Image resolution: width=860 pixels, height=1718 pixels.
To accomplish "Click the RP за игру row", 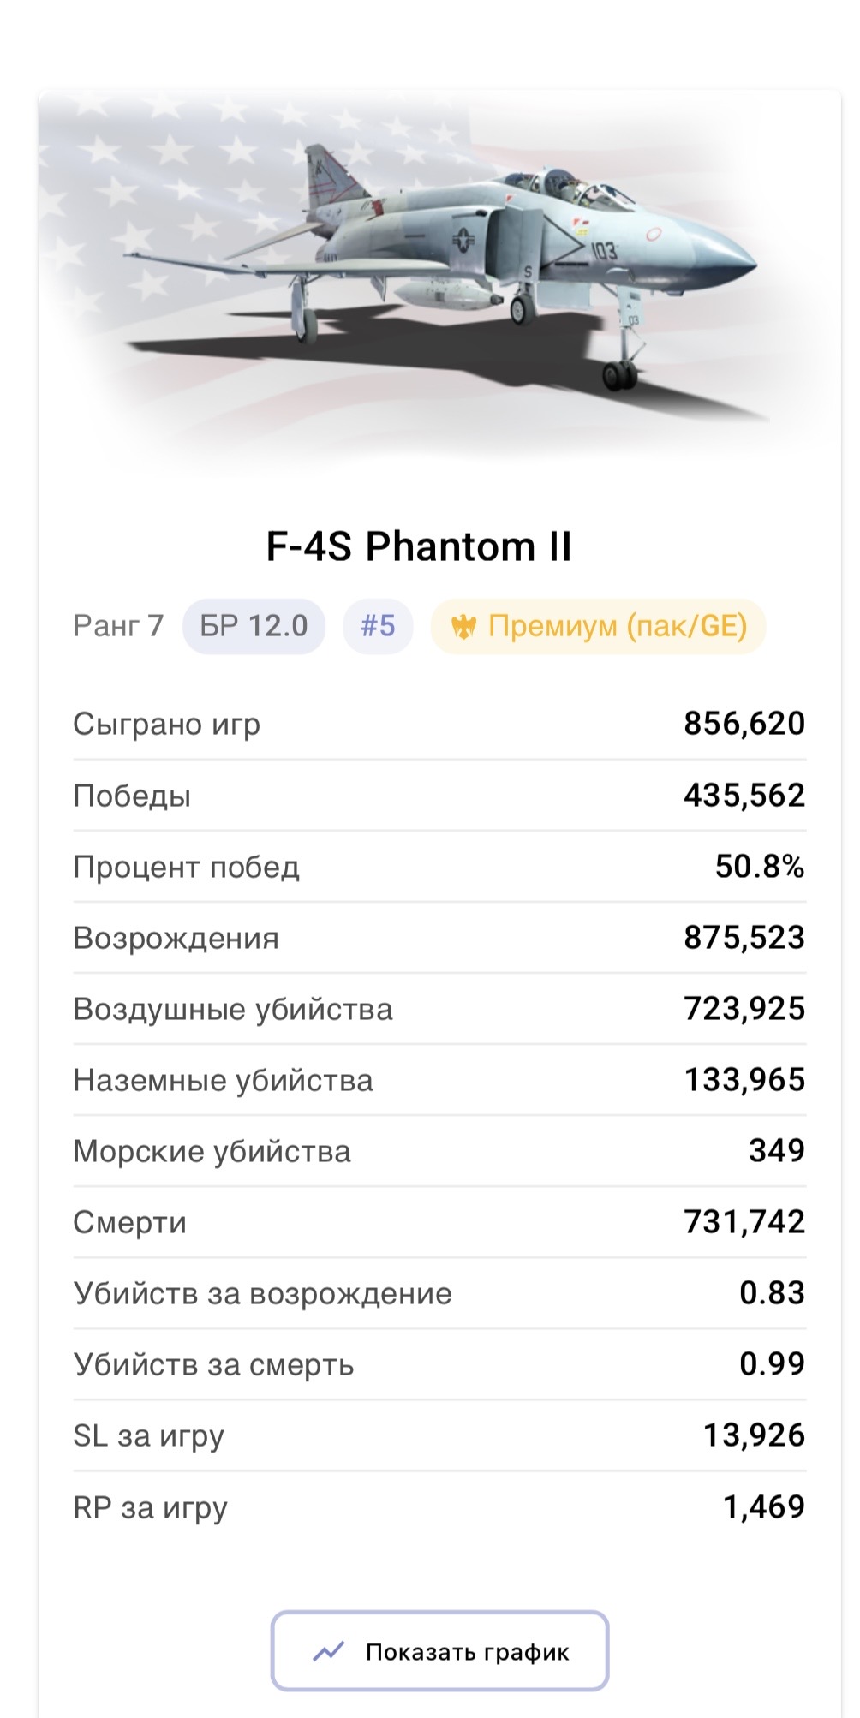I will 439,1507.
